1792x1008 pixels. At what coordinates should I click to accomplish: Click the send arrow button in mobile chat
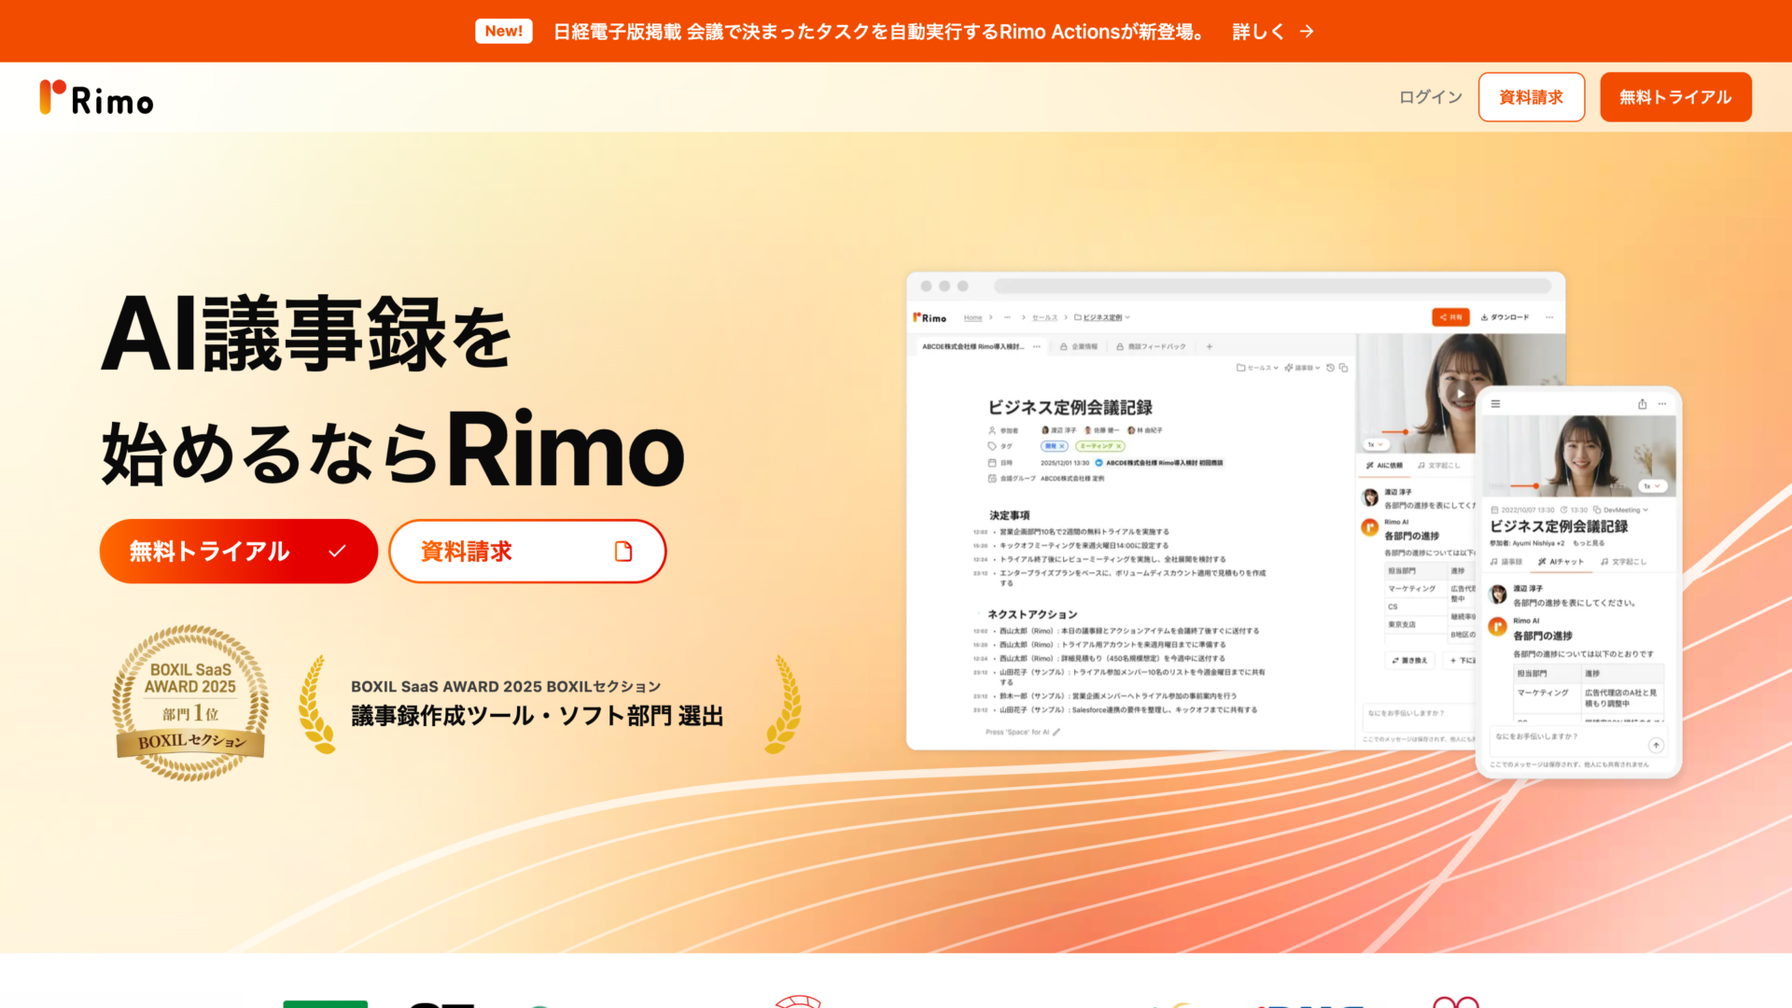[1656, 745]
